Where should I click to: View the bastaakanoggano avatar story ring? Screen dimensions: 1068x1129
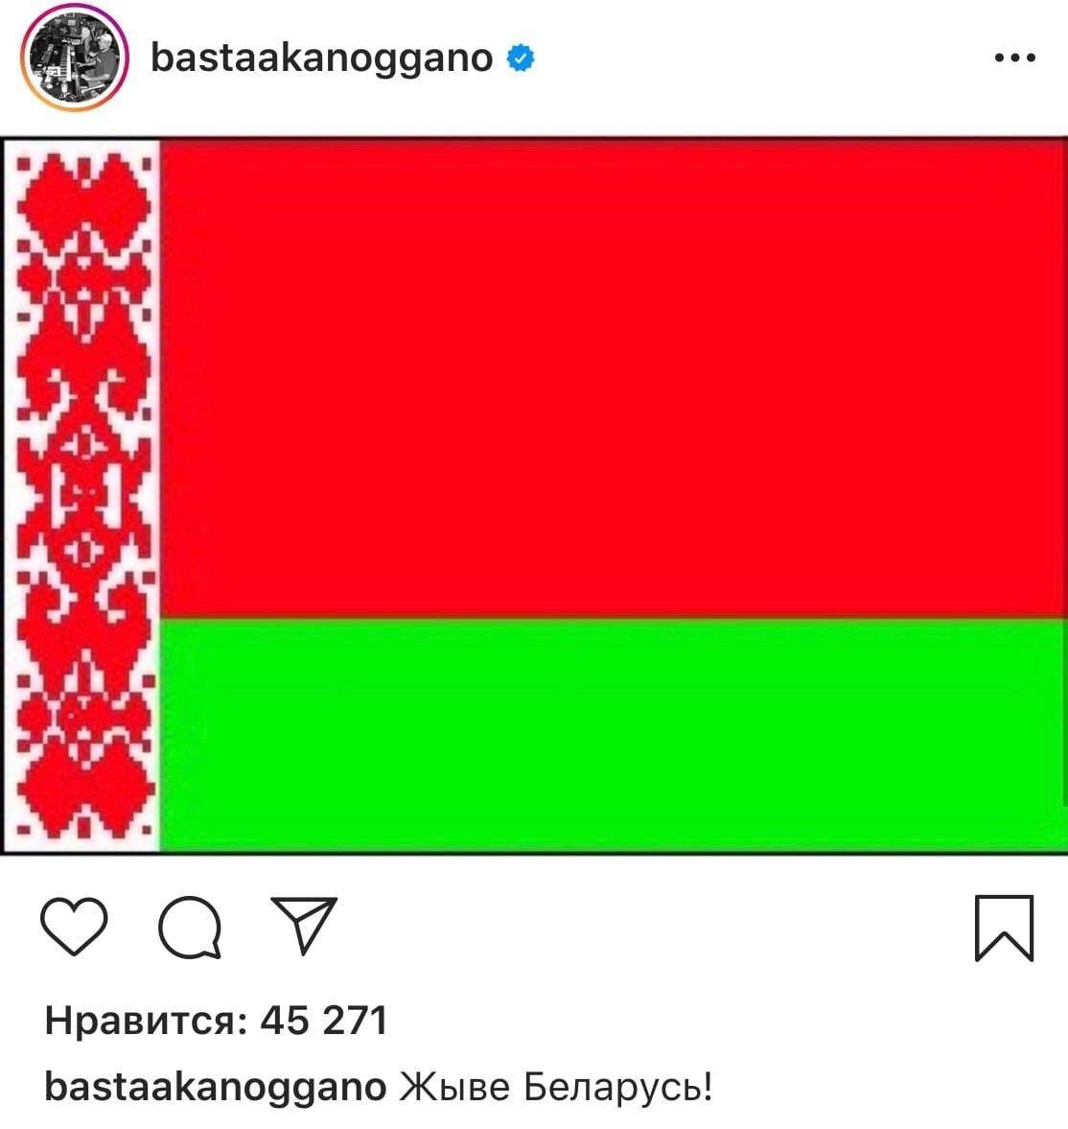pos(74,58)
